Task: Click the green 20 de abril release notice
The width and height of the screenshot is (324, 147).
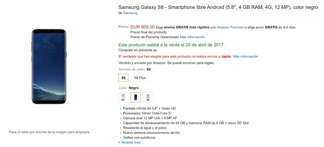Action: [171, 45]
